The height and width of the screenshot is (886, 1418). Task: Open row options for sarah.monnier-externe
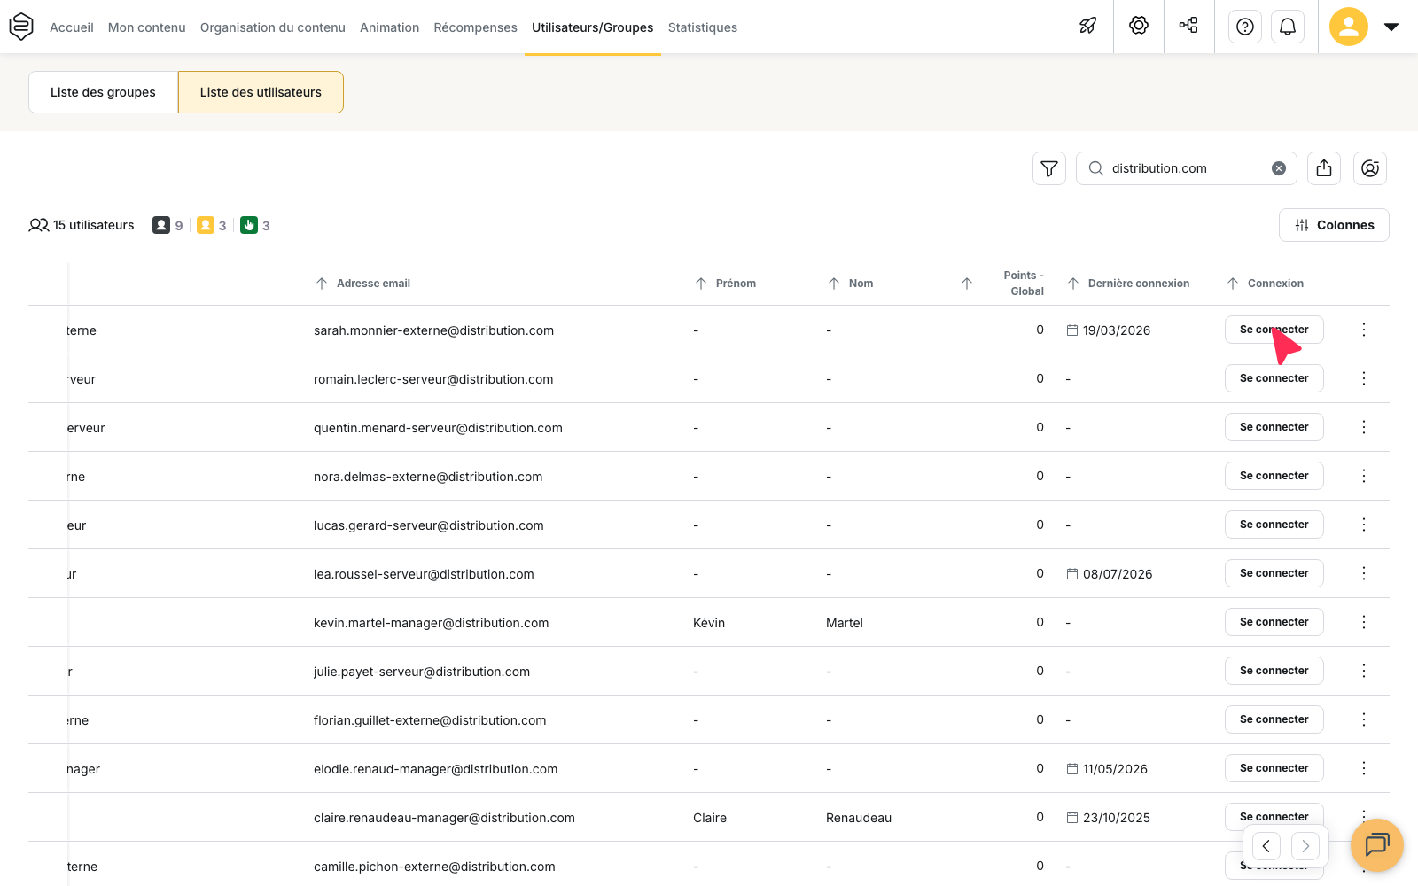[1364, 330]
